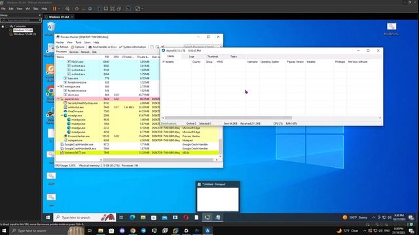Collapse the winlogon.exe process tree
Image resolution: width=419 pixels, height=235 pixels.
pyautogui.click(x=58, y=87)
